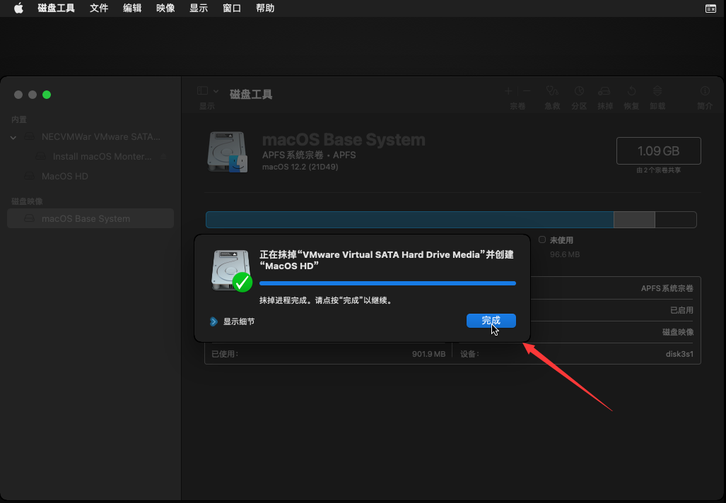Select macOS Base System in sidebar

(x=90, y=218)
